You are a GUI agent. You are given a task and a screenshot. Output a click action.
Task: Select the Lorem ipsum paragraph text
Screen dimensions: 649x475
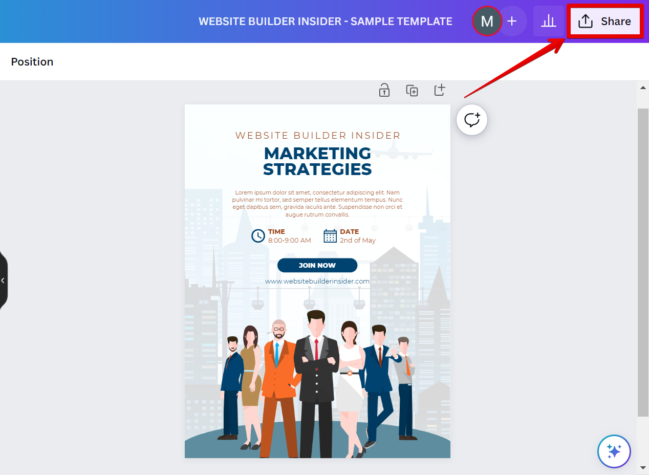click(317, 203)
